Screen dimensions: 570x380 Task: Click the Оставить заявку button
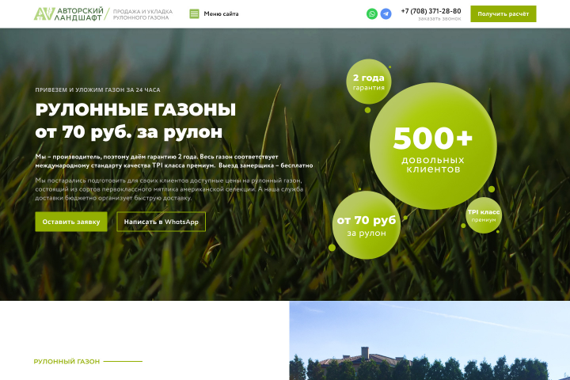point(71,222)
